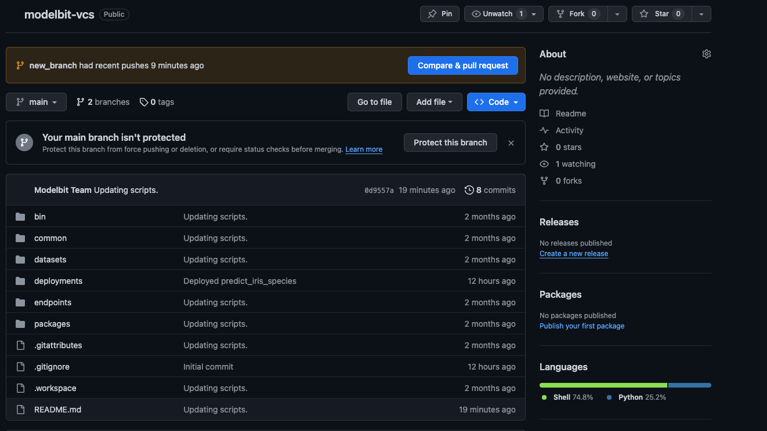Open the README.md file name
The height and width of the screenshot is (431, 767).
[x=57, y=410]
